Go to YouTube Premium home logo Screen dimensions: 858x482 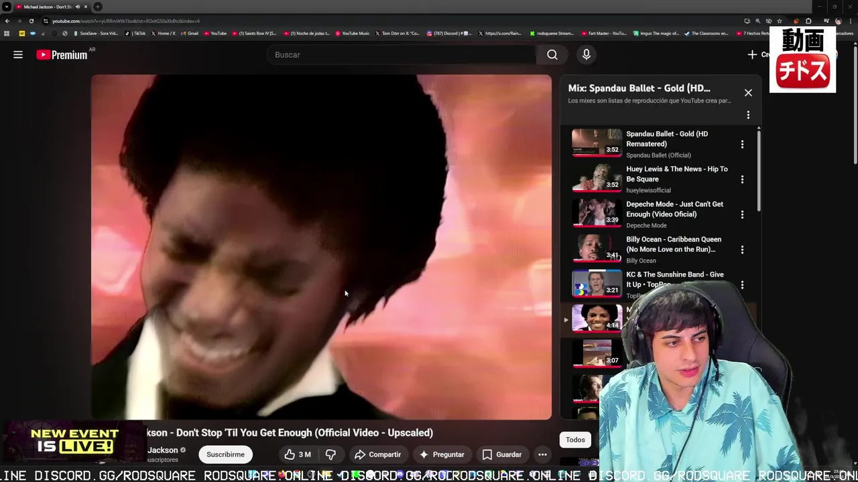(x=62, y=55)
